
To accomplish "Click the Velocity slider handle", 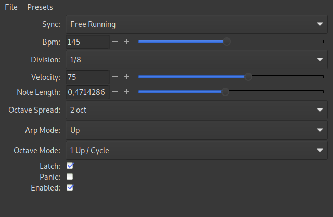I will coord(248,77).
